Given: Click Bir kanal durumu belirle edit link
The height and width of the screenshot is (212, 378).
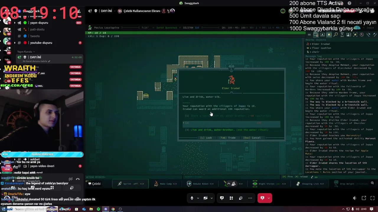Looking at the screenshot, I should [x=36, y=61].
